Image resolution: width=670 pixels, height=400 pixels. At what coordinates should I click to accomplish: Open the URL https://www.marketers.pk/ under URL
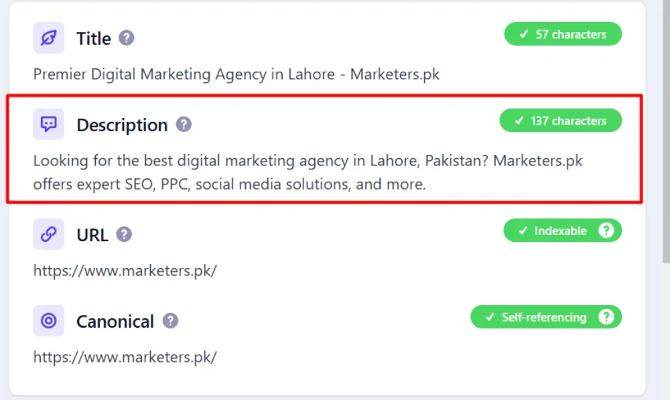[125, 271]
